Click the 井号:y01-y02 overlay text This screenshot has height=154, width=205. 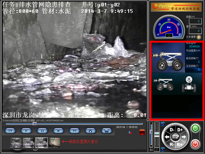click(x=101, y=5)
